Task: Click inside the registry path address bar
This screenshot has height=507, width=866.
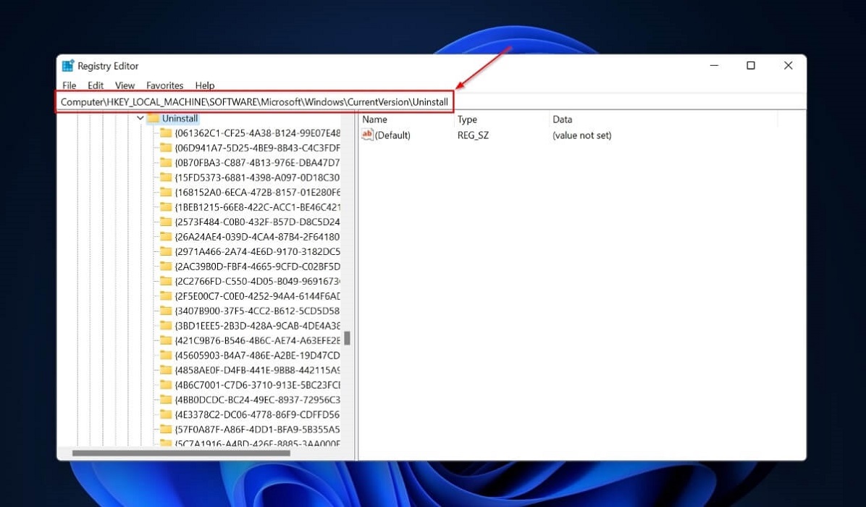Action: coord(253,101)
